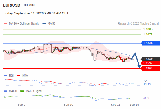Screen dimensions: 161x109
Task: Click the 1.1672 resistance level label
Action: tap(148, 34)
